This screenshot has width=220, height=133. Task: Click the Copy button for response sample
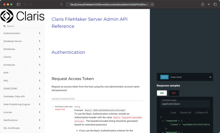173,113
